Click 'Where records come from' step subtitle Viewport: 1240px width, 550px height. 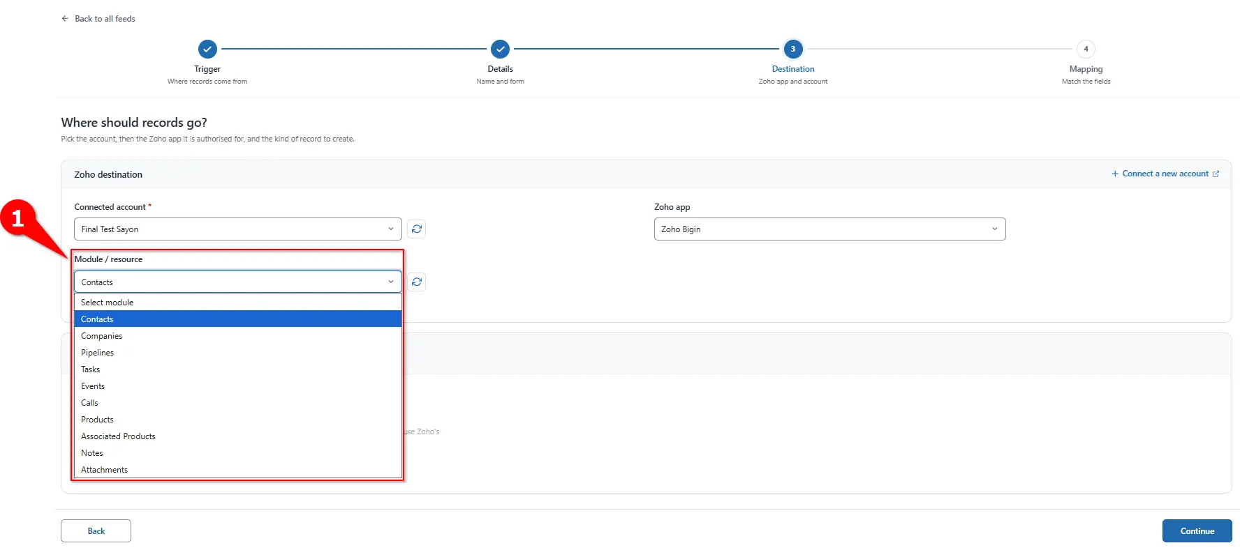(207, 82)
